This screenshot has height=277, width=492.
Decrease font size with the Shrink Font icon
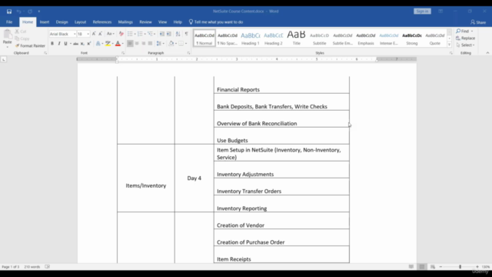point(100,34)
